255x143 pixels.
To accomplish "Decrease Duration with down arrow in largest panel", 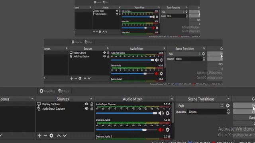I will (x=228, y=113).
